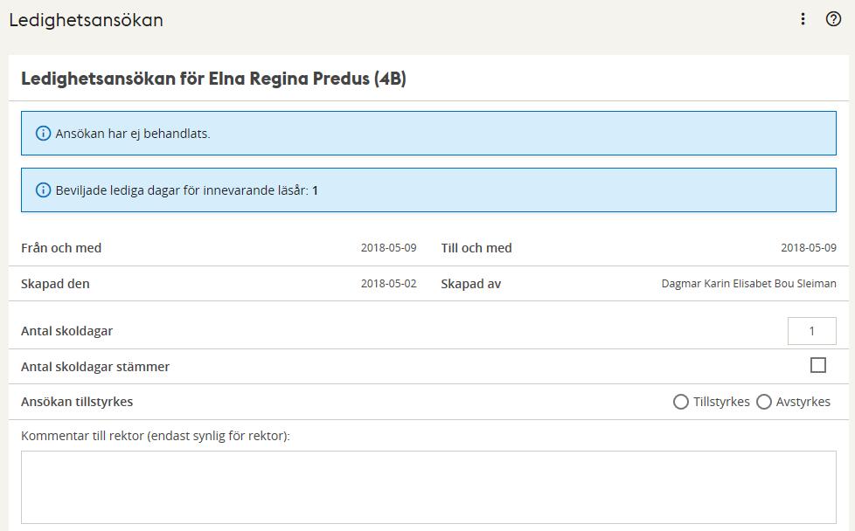Screen dimensions: 855x531
Task: Click the Kommentar till rektor text area
Action: tap(428, 487)
